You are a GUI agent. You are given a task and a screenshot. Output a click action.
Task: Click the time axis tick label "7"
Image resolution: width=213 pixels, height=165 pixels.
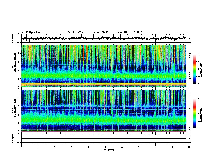point(139,147)
